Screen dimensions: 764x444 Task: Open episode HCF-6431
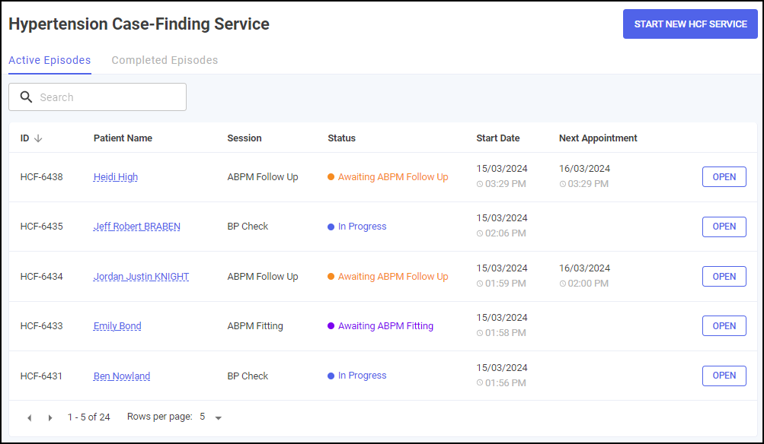point(724,376)
